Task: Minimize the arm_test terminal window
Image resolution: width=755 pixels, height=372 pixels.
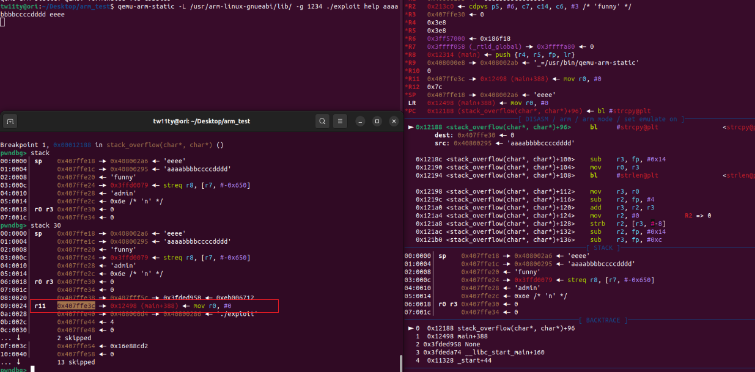Action: pos(361,121)
